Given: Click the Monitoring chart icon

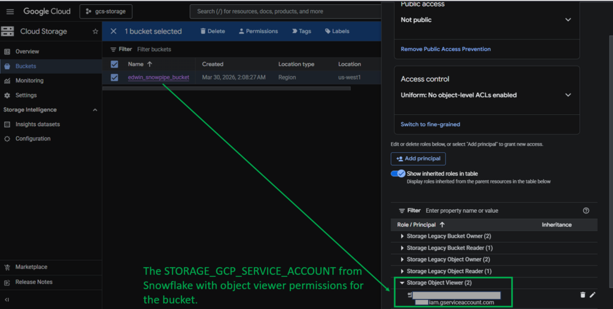Looking at the screenshot, I should click(7, 81).
